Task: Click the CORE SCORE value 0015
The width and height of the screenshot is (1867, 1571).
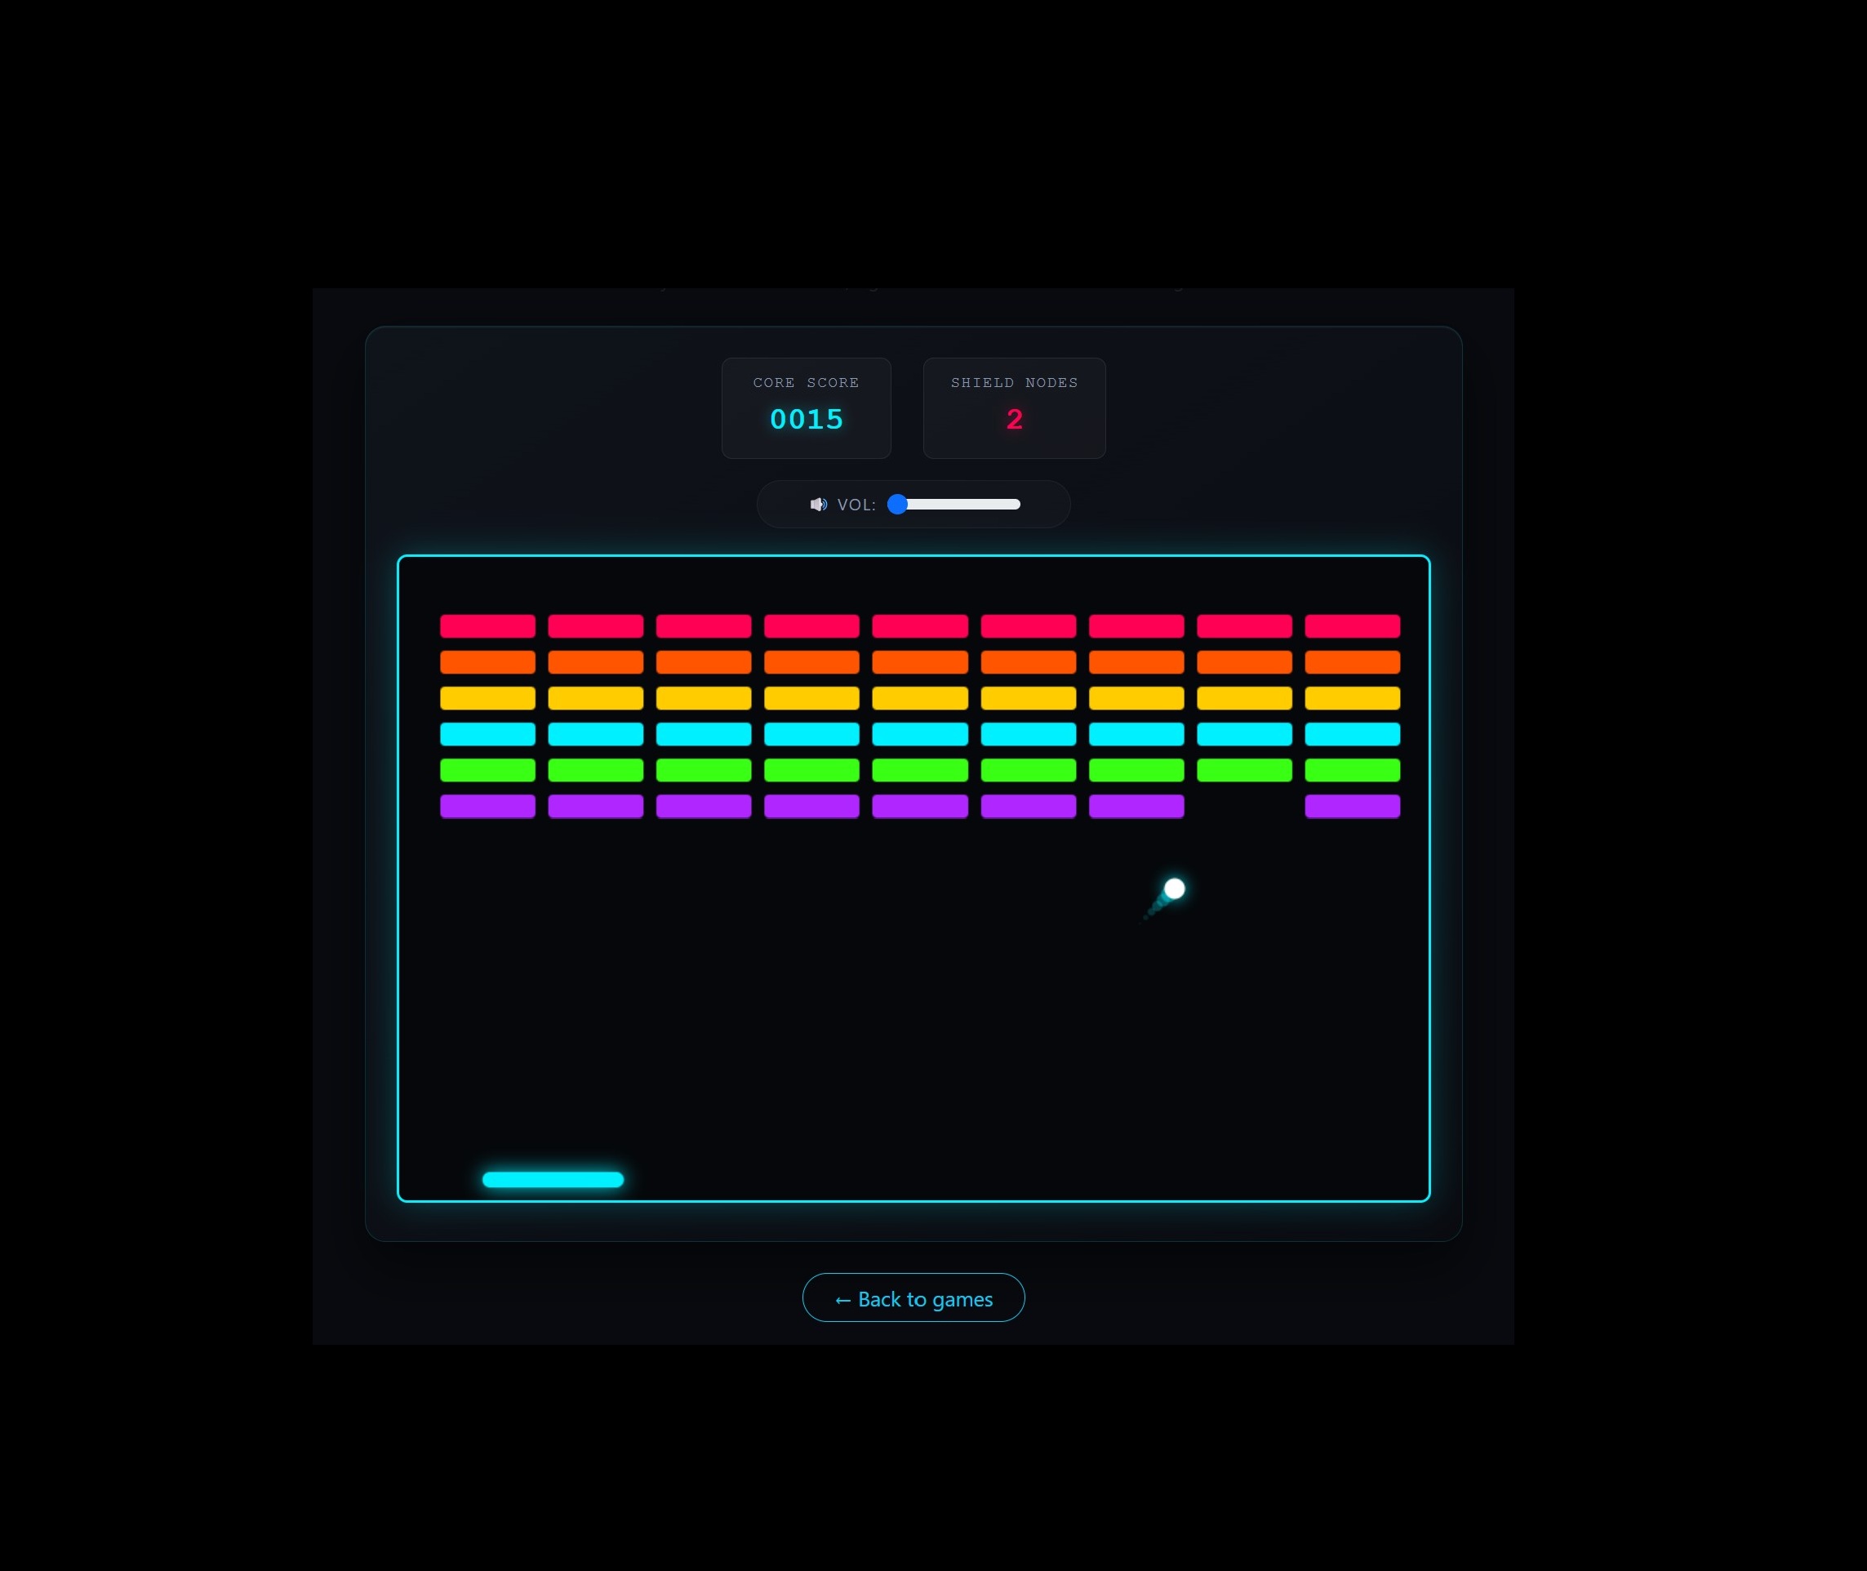Action: [x=807, y=420]
